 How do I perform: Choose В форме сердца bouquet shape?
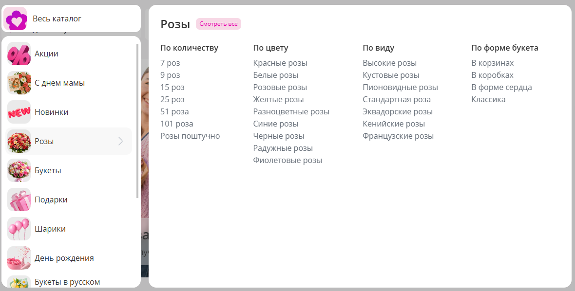[x=501, y=87]
